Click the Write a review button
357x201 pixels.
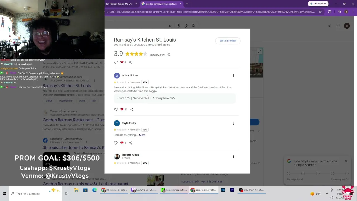pyautogui.click(x=228, y=41)
